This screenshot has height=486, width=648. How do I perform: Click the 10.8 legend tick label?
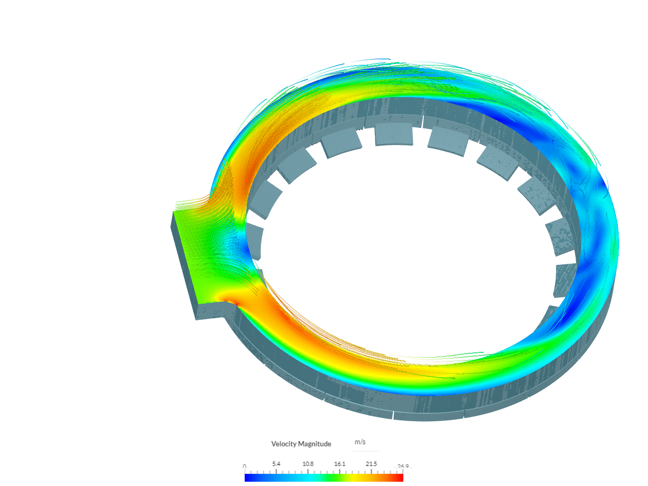(x=308, y=463)
